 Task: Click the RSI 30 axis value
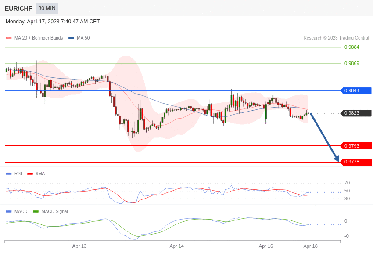pyautogui.click(x=347, y=199)
